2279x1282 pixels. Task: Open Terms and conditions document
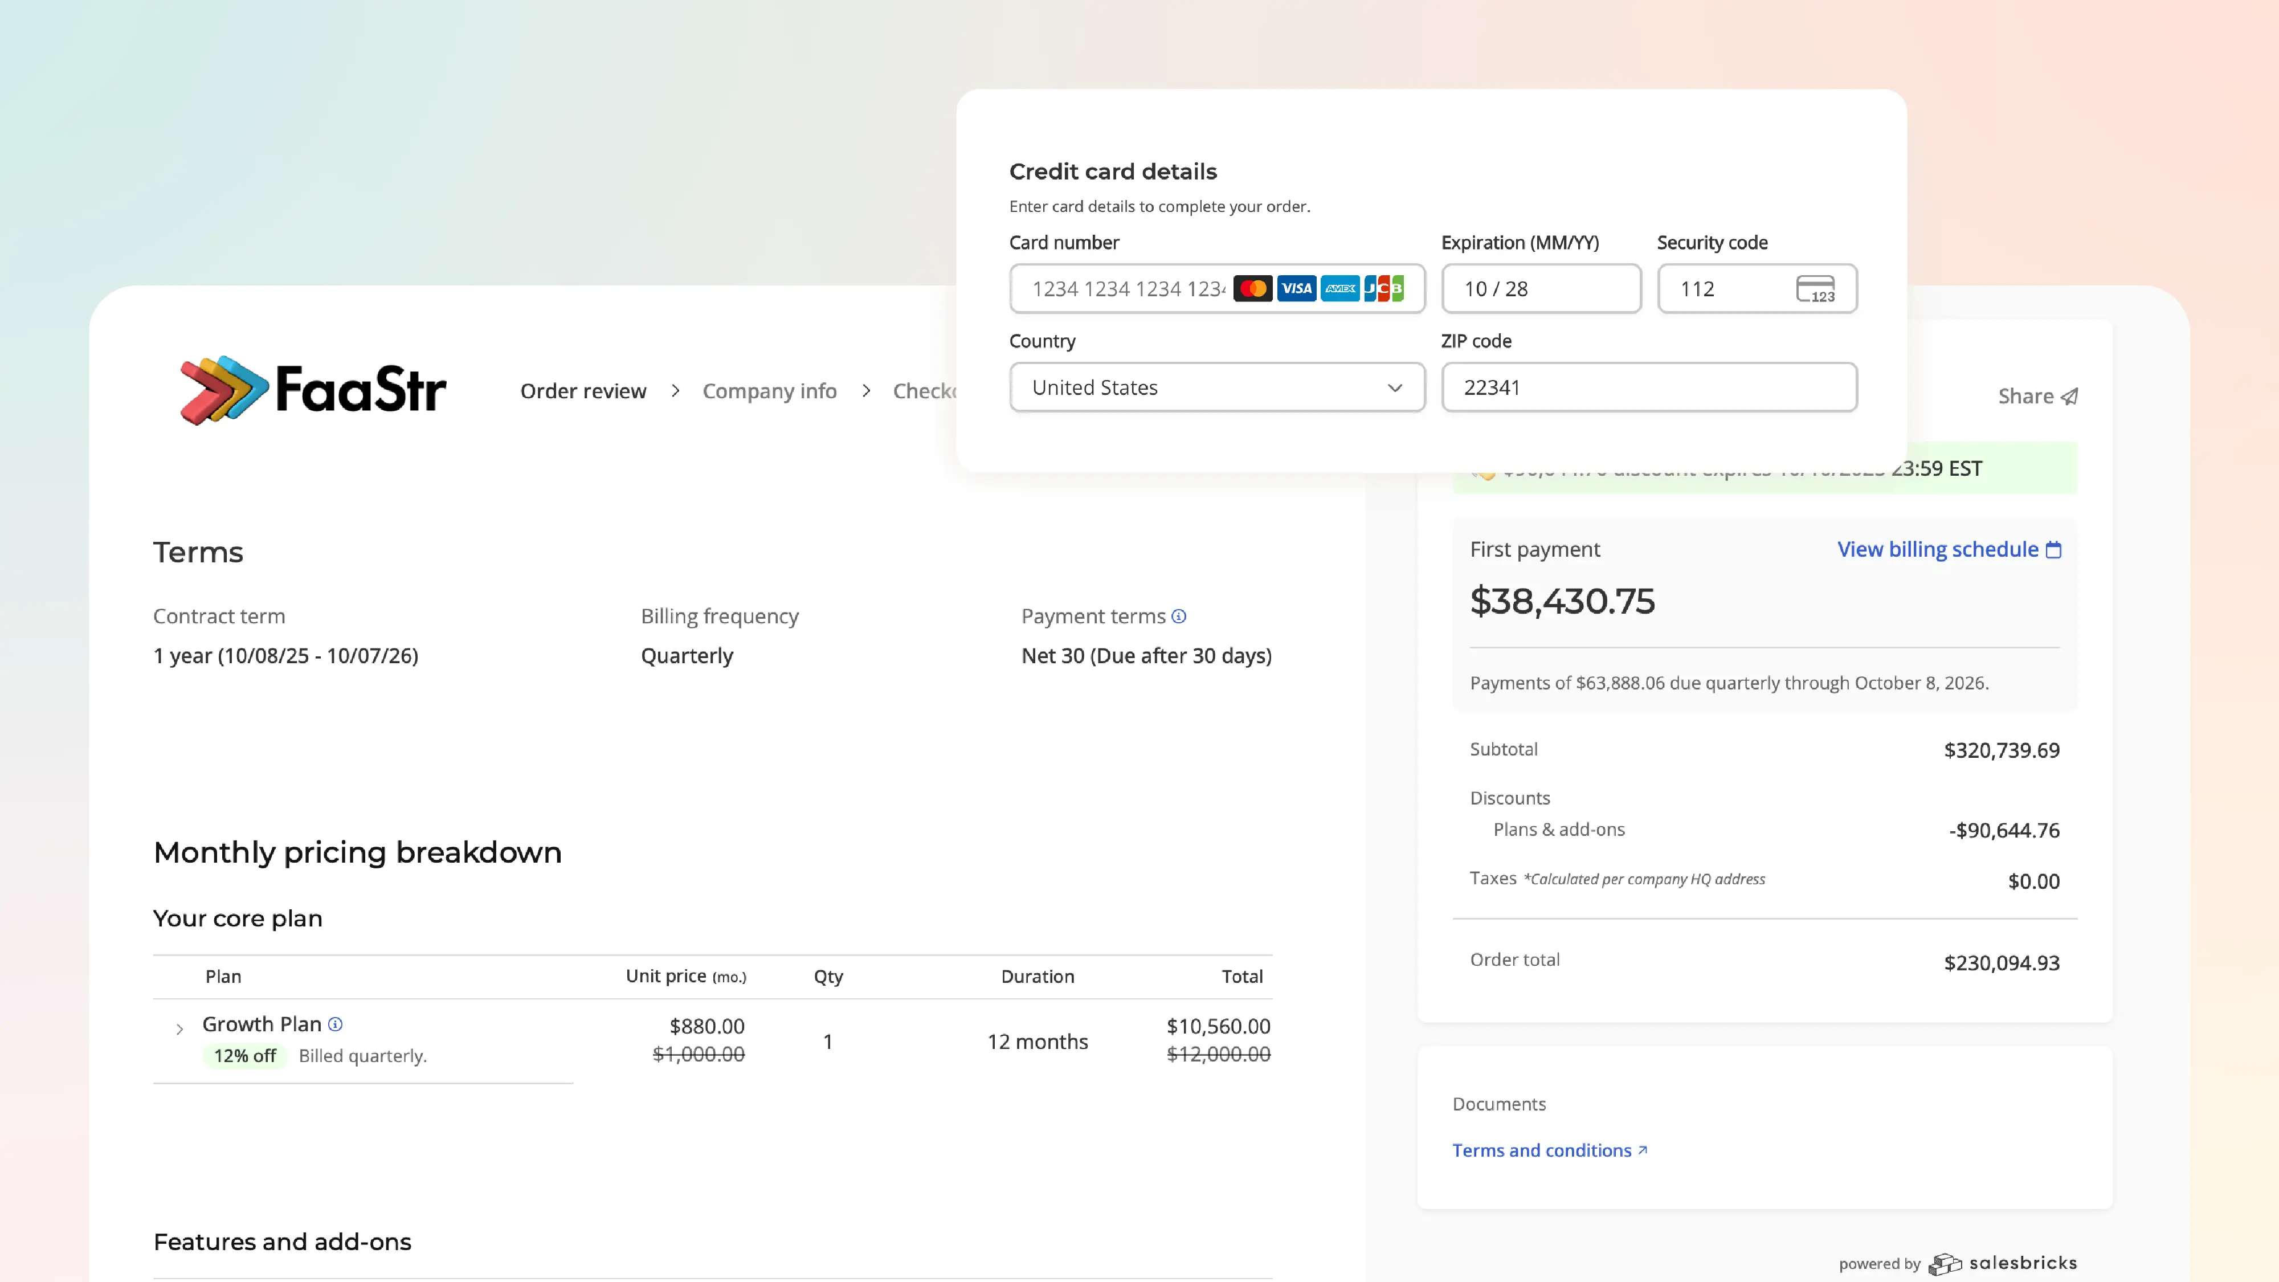[x=1549, y=1150]
